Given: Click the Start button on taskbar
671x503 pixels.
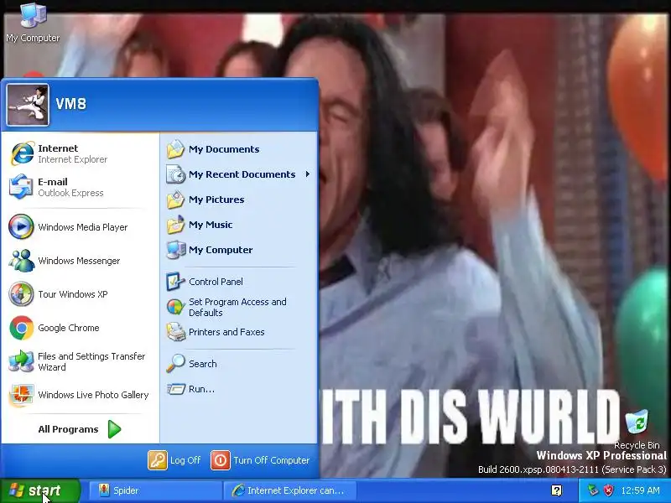Looking at the screenshot, I should coord(39,490).
